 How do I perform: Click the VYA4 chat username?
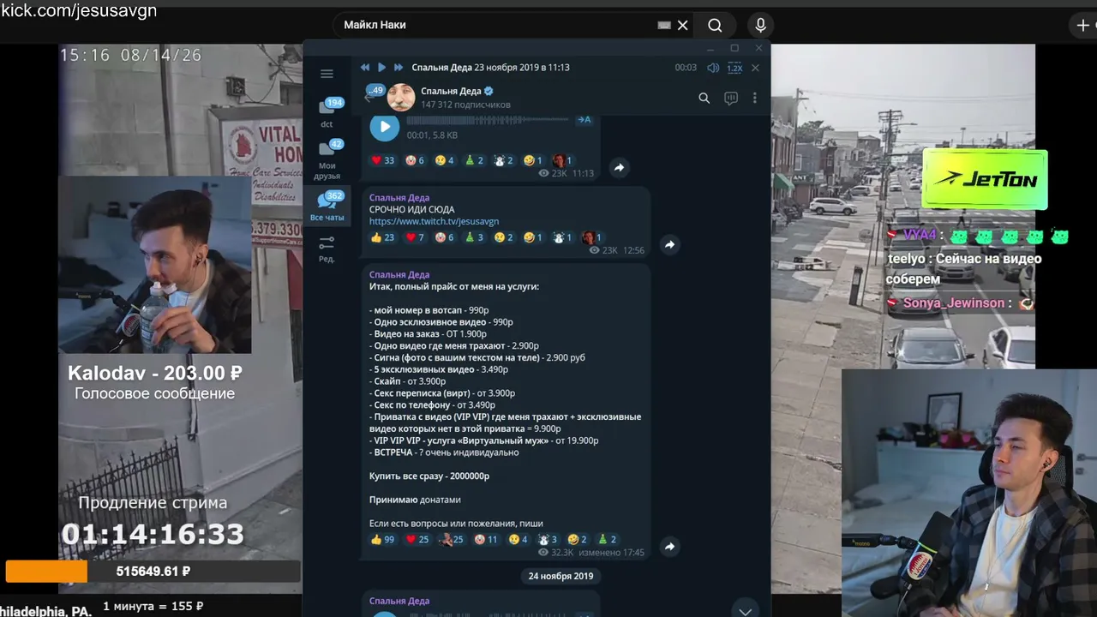(920, 235)
